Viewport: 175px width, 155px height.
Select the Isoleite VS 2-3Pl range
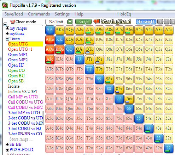click(23, 92)
